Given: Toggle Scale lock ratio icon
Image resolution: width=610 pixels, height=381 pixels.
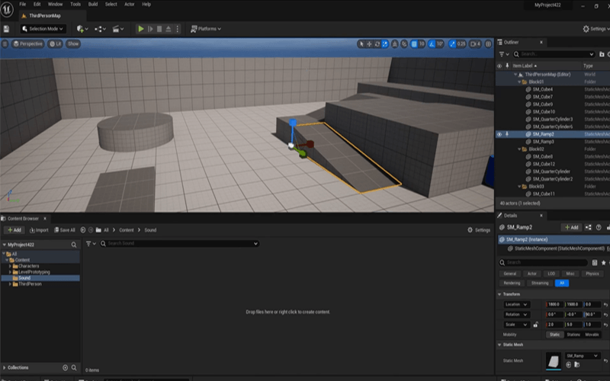Looking at the screenshot, I should [x=536, y=325].
